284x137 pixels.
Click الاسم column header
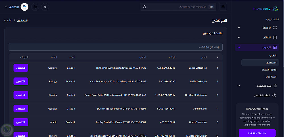click(204, 57)
